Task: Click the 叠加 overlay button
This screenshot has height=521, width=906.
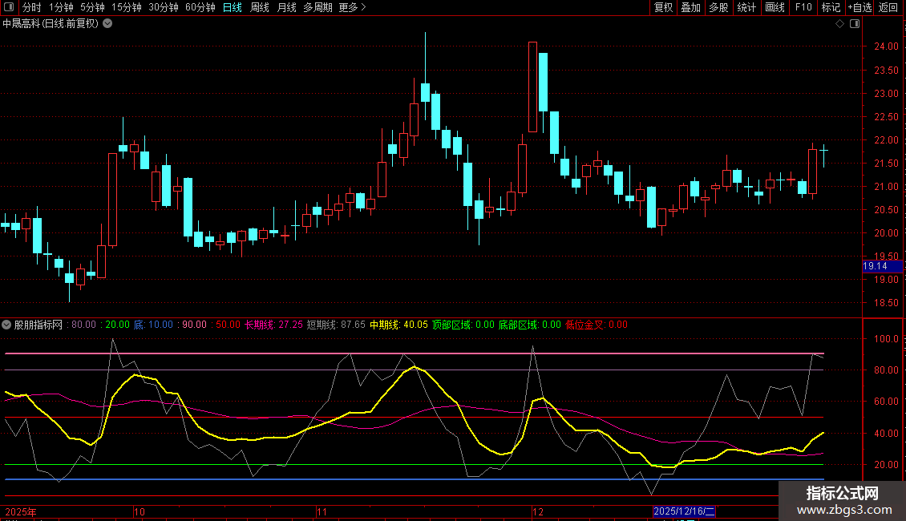Action: tap(690, 7)
